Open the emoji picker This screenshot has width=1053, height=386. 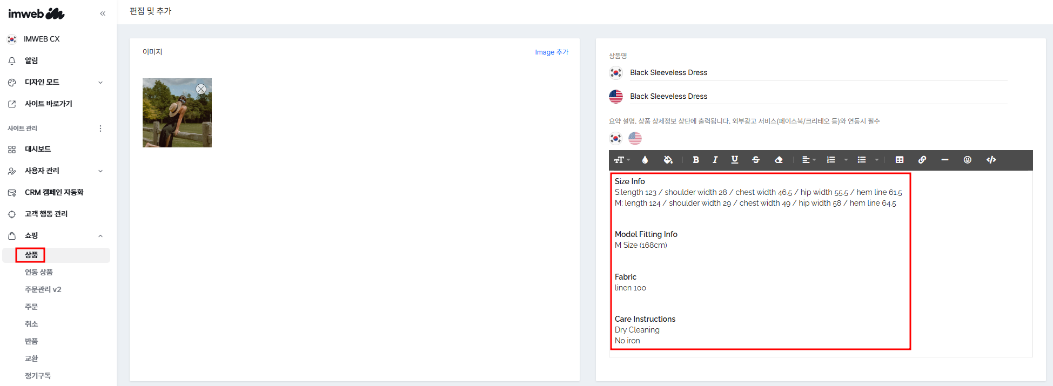click(x=968, y=160)
